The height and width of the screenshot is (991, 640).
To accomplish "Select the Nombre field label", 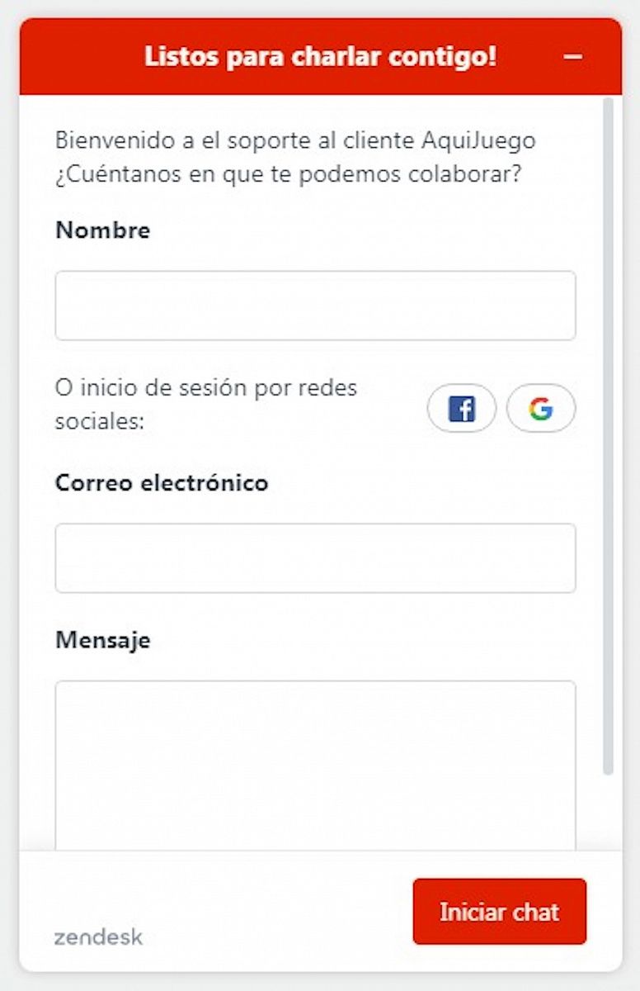I will 103,230.
